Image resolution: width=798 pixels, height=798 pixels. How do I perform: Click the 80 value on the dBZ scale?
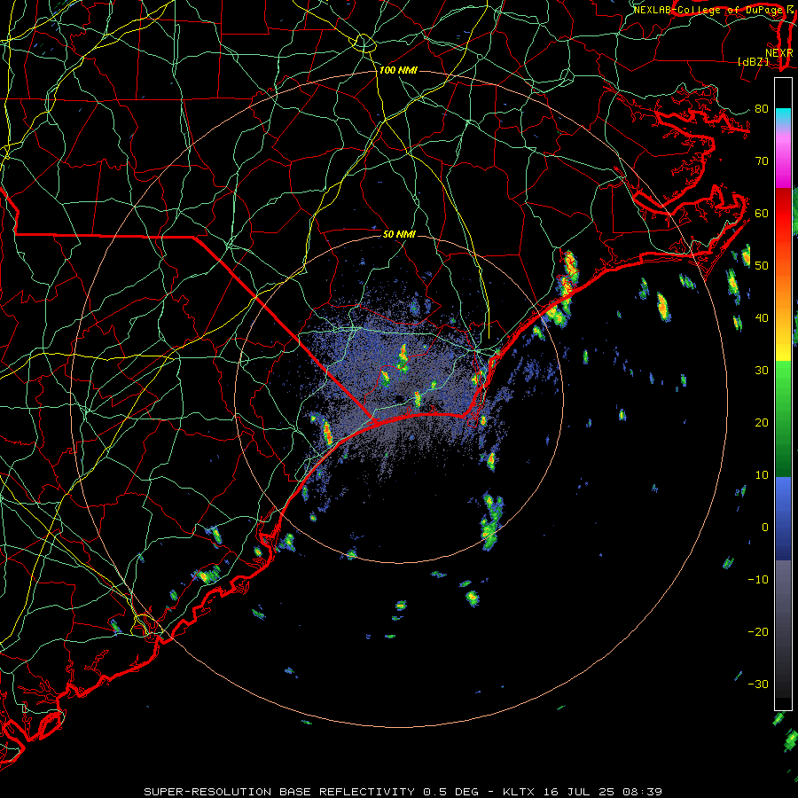pyautogui.click(x=762, y=108)
